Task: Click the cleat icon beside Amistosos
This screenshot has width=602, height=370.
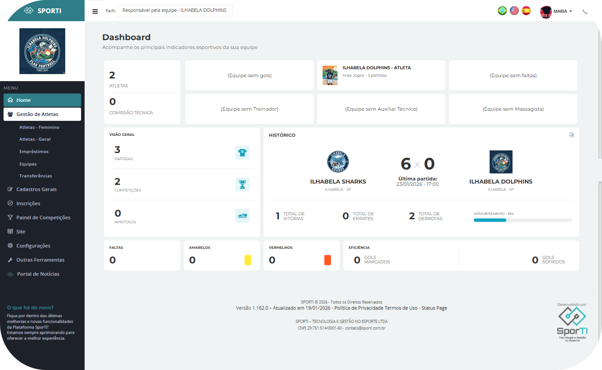Action: (x=242, y=216)
